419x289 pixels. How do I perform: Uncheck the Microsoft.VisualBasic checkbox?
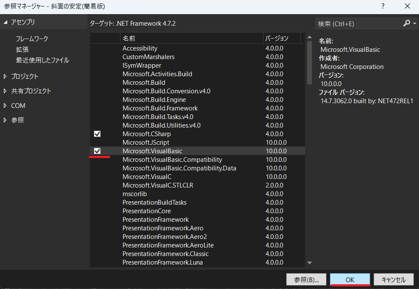click(x=97, y=151)
